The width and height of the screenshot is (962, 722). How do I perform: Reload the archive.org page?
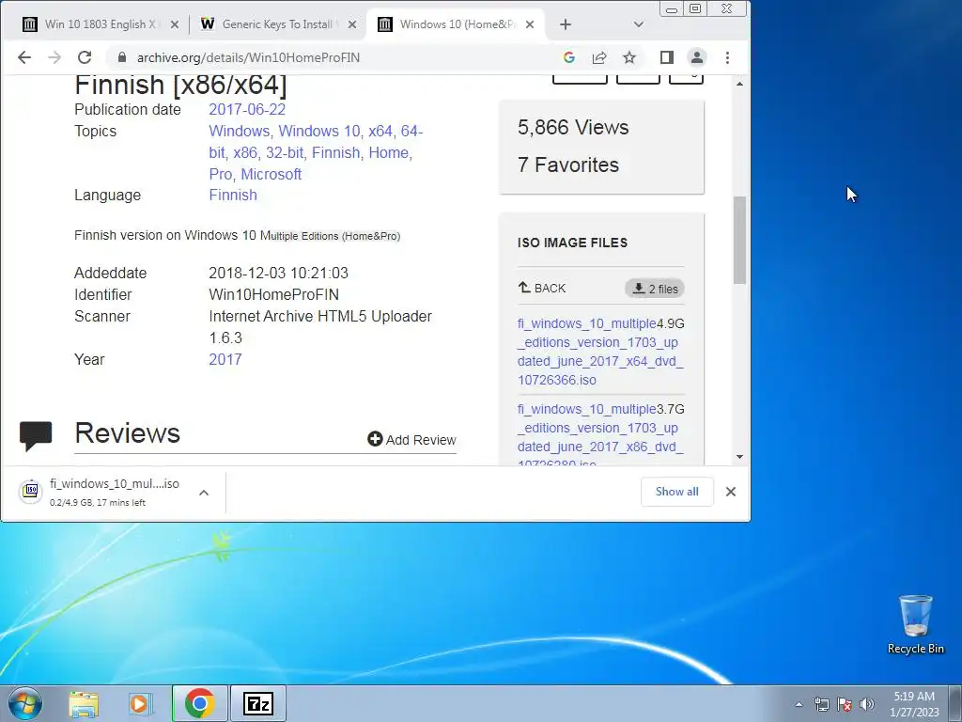click(85, 57)
